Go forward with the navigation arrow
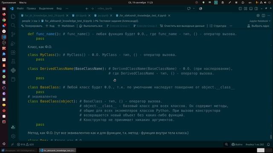The image size is (273, 153). [92, 8]
